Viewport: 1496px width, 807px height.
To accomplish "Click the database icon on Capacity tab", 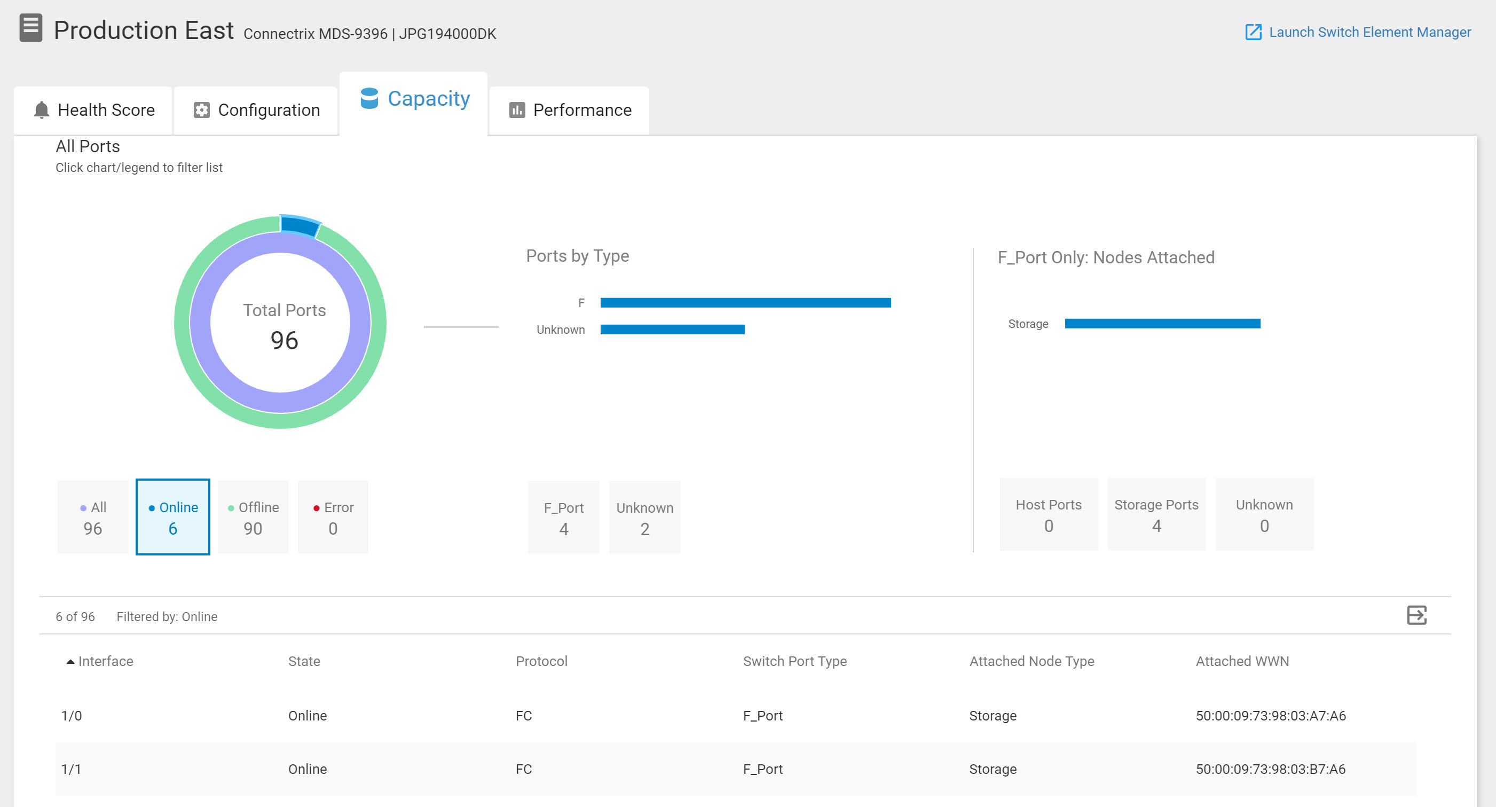I will 369,98.
